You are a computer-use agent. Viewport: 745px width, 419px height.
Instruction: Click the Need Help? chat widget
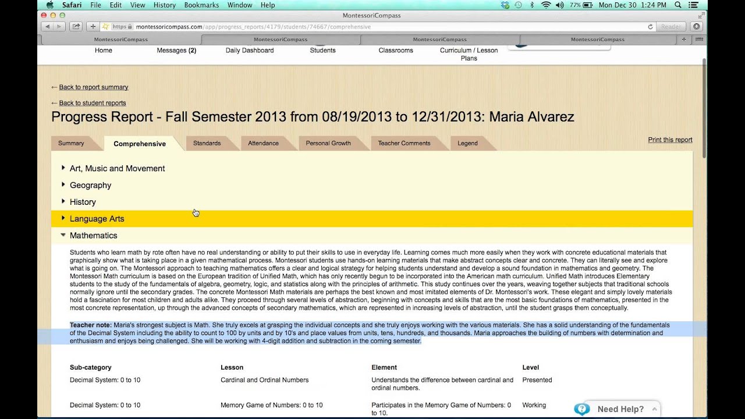[x=617, y=409]
